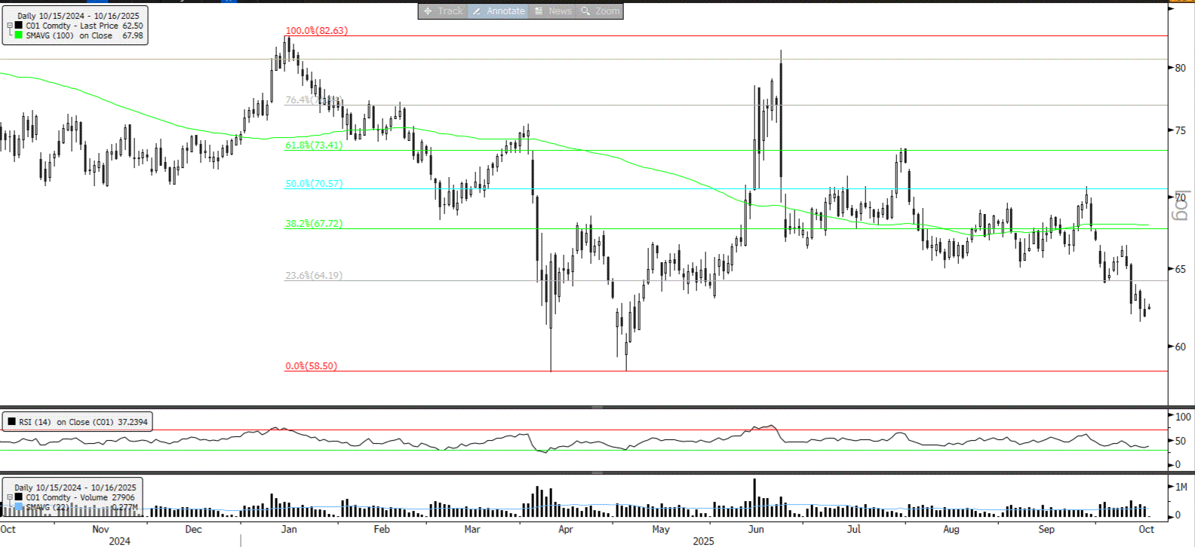Screen dimensions: 1195x547
Task: Click the green SMAVG (100) color swatch
Action: [x=19, y=35]
